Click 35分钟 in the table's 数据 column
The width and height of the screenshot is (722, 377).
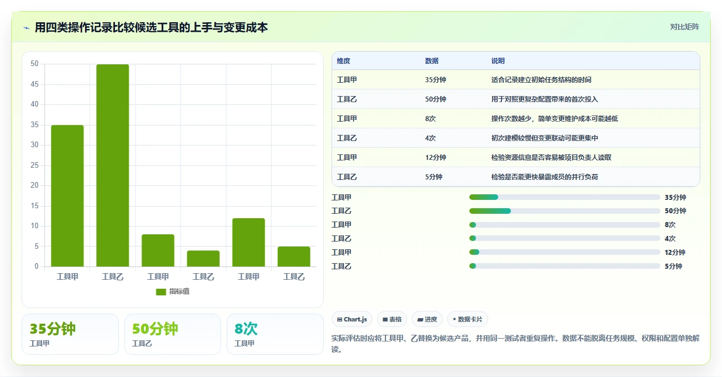click(435, 80)
